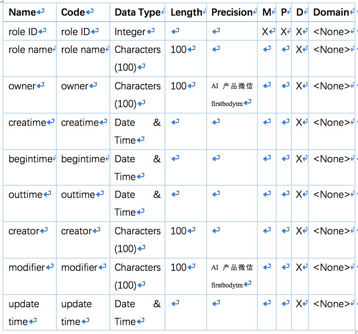Select the X in role ID's P column
Viewport: 358px width, 334px height.
[284, 31]
